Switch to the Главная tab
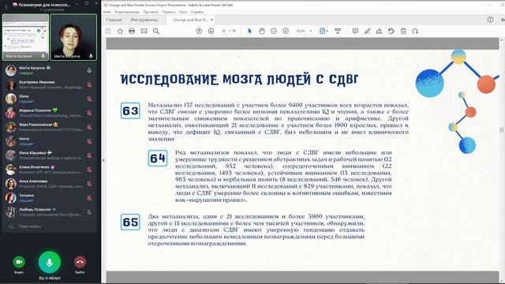The width and height of the screenshot is (505, 284). [114, 20]
